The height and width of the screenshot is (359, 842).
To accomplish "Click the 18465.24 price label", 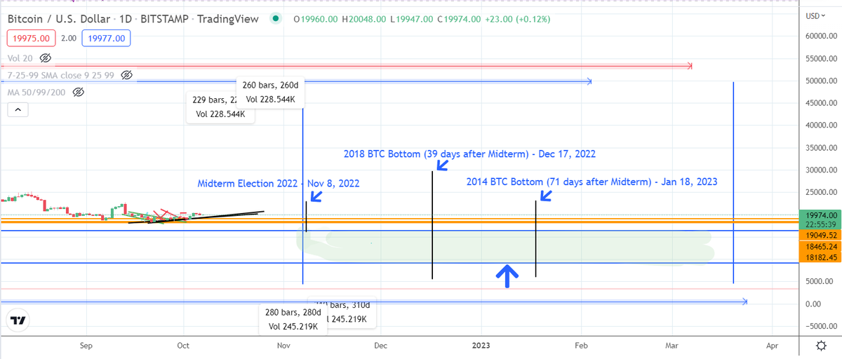I will [820, 247].
